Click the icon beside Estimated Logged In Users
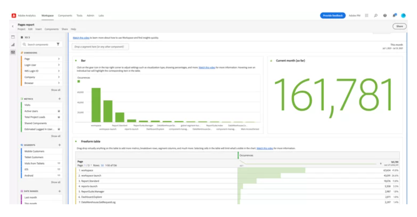The image size is (417, 217). tap(59, 129)
